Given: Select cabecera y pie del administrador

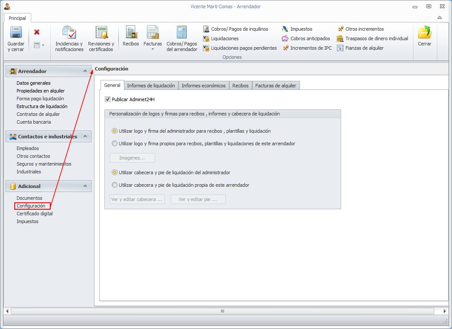Looking at the screenshot, I should 114,172.
